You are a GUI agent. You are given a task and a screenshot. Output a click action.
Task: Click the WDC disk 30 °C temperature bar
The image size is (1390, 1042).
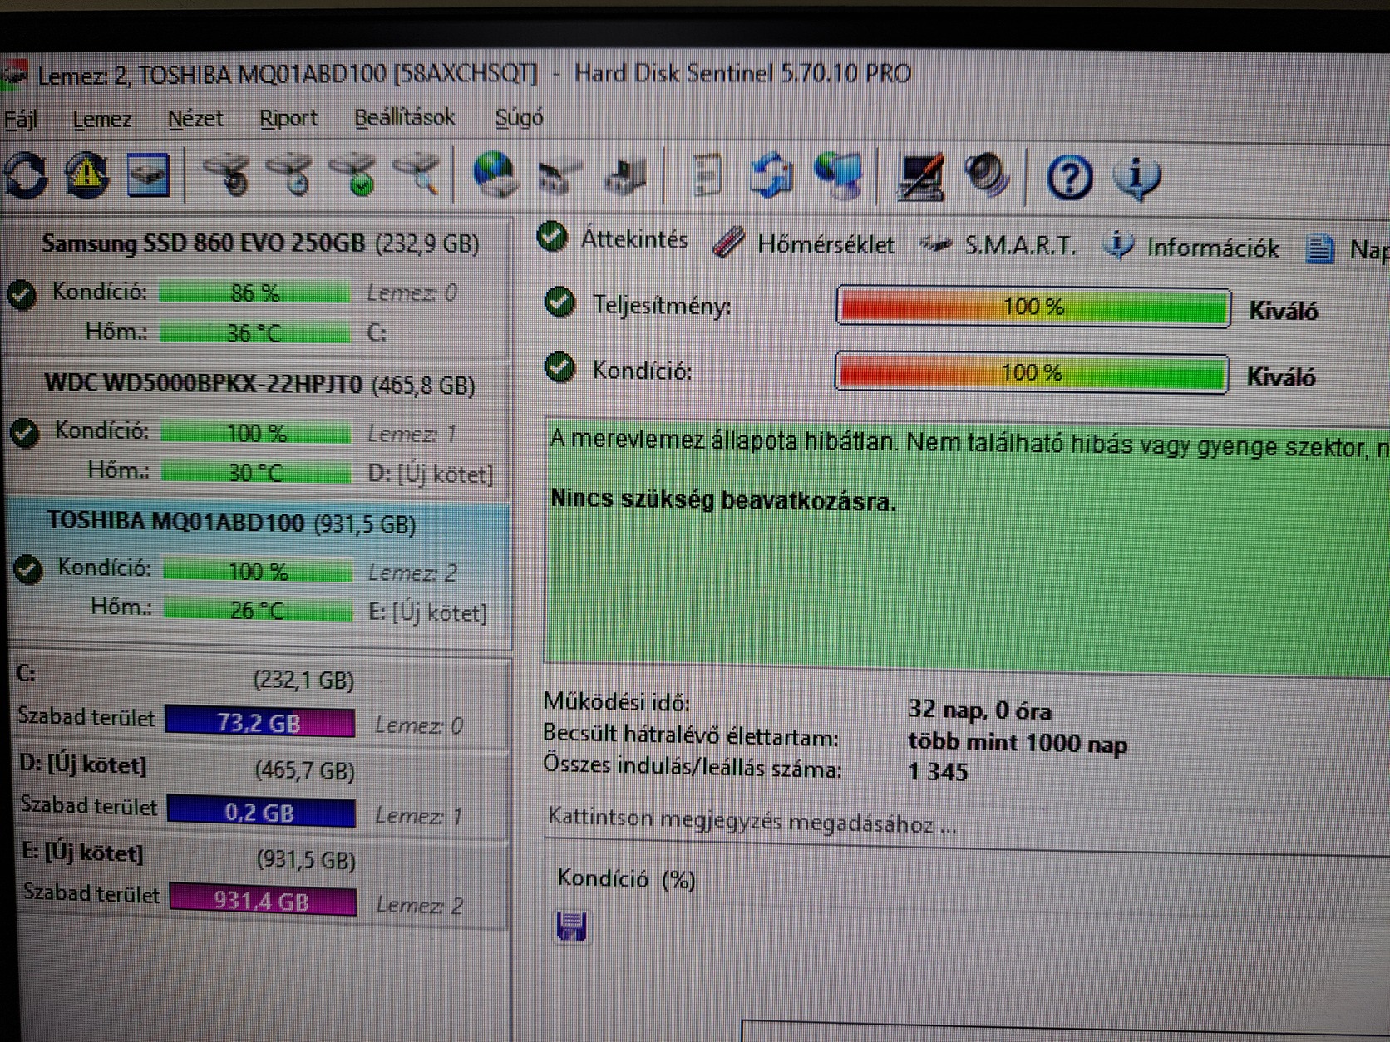pyautogui.click(x=256, y=472)
